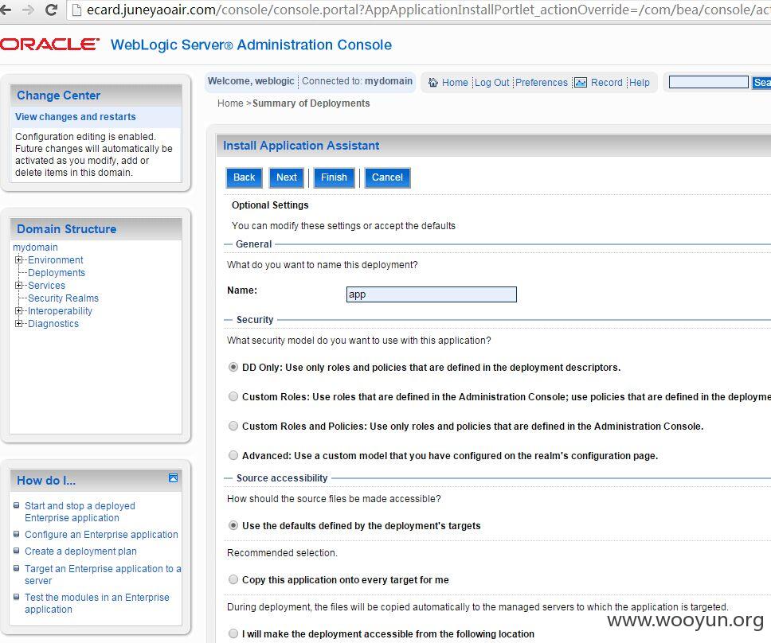Viewport: 771px width, 643px height.
Task: Select Copy this application onto every target
Action: [233, 579]
